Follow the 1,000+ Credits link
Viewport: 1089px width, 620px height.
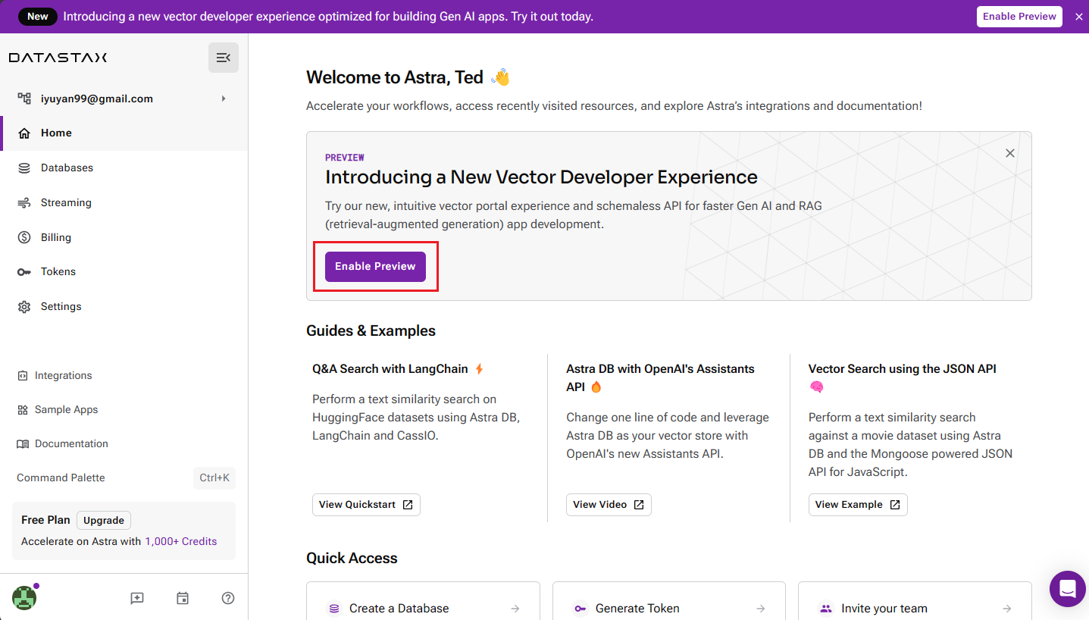coord(181,541)
